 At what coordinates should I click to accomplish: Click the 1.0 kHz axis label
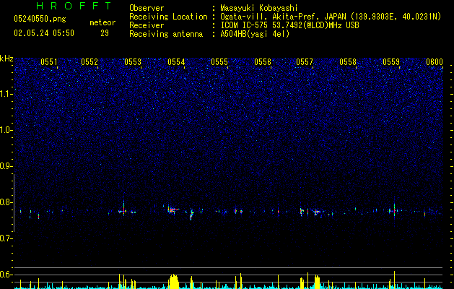click(6, 130)
